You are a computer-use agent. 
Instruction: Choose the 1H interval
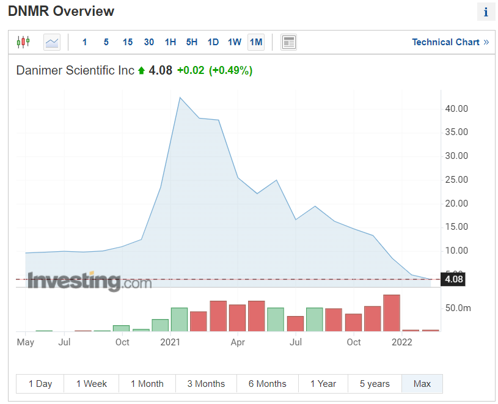pos(170,42)
